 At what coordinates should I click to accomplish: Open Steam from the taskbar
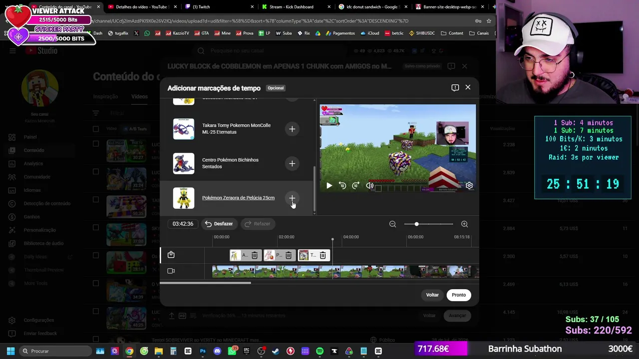276,351
